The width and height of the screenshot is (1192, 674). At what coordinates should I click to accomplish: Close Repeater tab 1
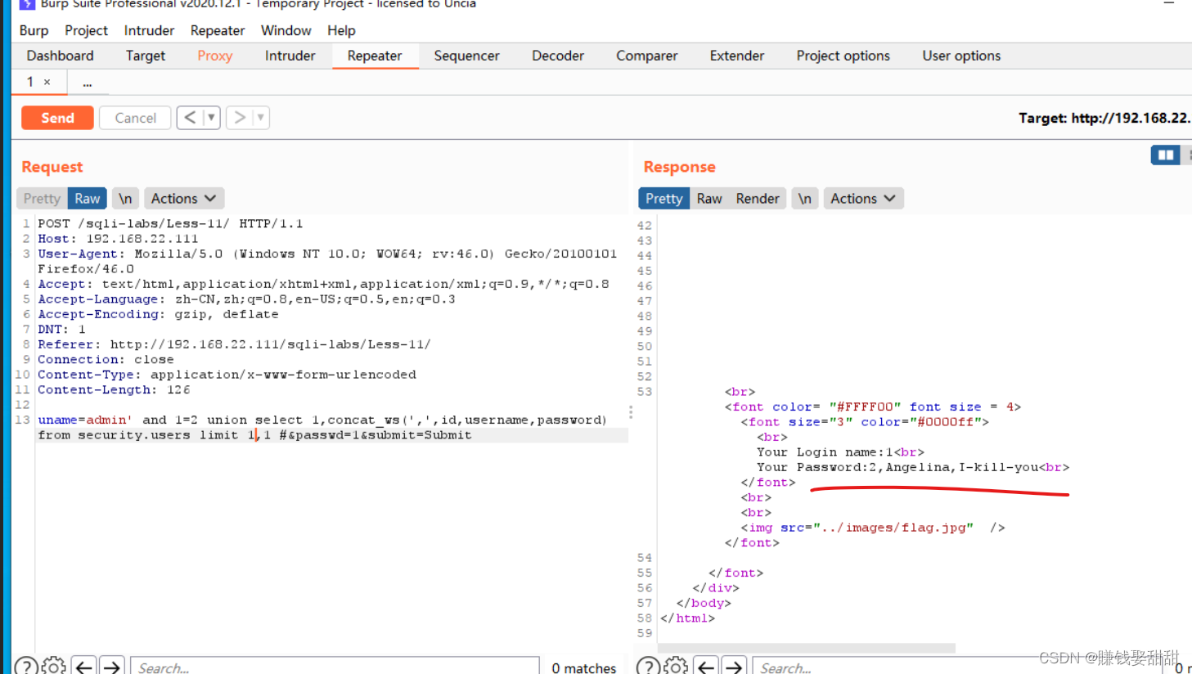(47, 82)
